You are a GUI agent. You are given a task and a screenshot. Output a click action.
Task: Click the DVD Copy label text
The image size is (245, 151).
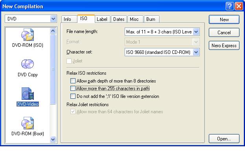28,75
